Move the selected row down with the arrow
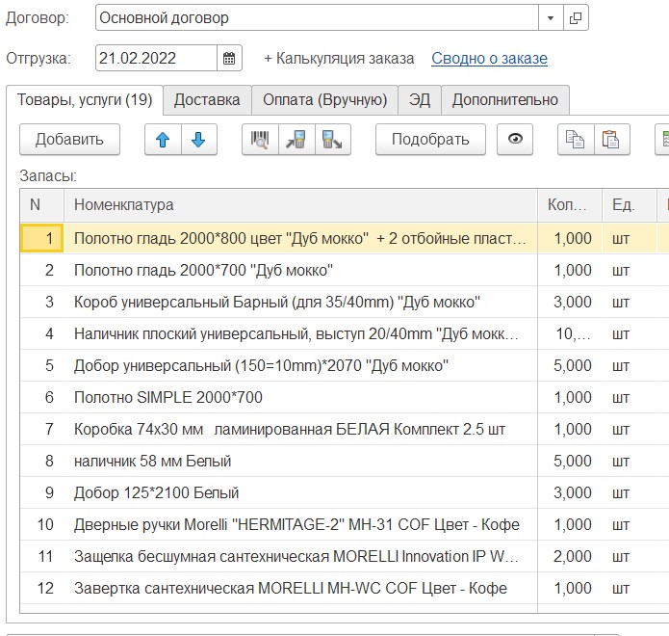 [198, 140]
